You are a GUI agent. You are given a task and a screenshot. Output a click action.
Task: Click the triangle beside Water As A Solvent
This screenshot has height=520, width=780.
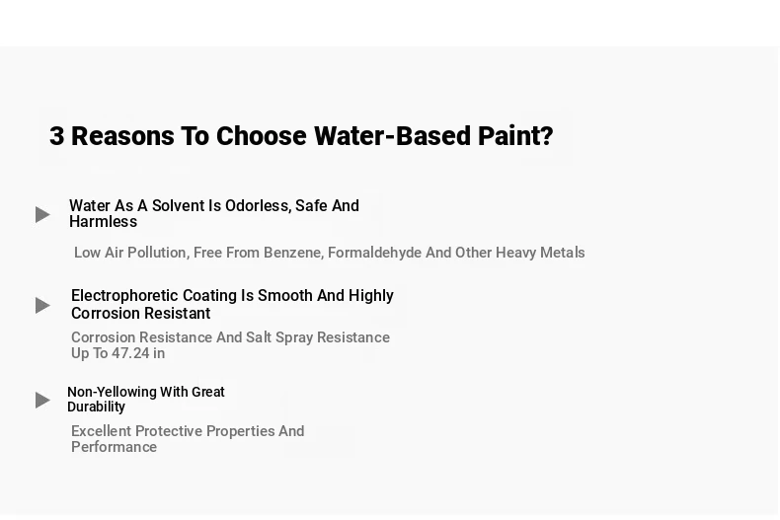pyautogui.click(x=42, y=215)
